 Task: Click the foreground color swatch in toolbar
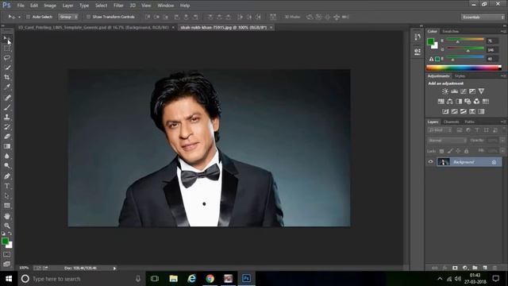[x=6, y=242]
